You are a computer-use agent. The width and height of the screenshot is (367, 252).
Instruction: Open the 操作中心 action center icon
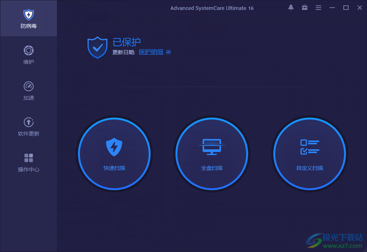(x=28, y=158)
